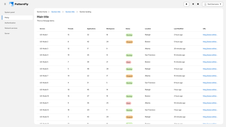The image size is (226, 127).
Task: Toggle the hamburger navigation menu
Action: pos(5,4)
